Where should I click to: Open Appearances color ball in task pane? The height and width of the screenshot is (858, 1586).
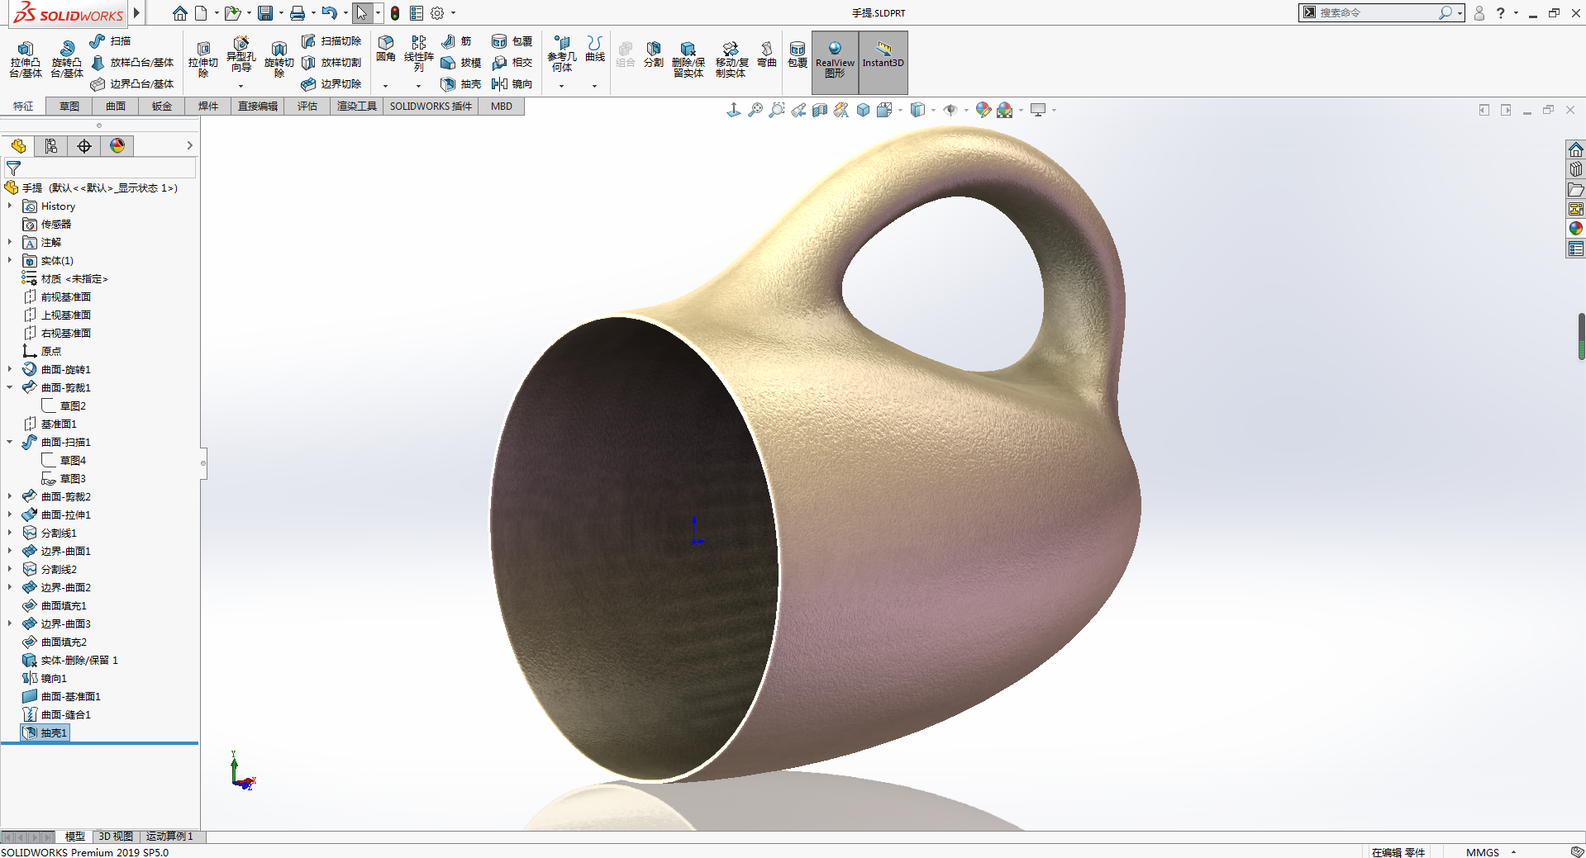[1575, 229]
